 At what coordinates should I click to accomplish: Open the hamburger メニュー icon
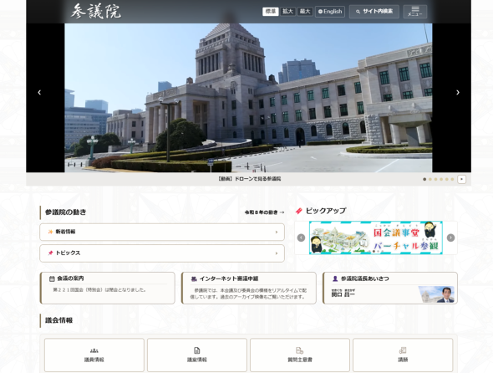click(415, 12)
